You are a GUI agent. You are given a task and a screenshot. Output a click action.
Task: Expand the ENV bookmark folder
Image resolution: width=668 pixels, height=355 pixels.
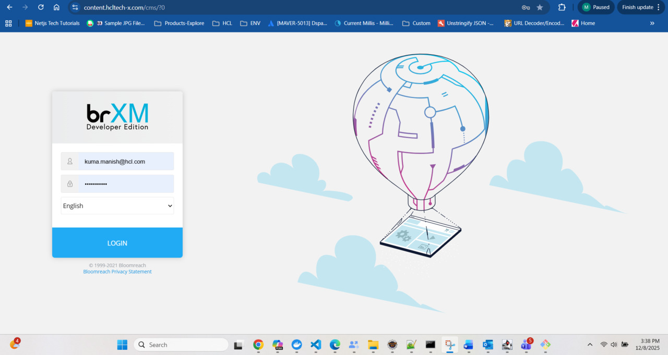coord(250,23)
